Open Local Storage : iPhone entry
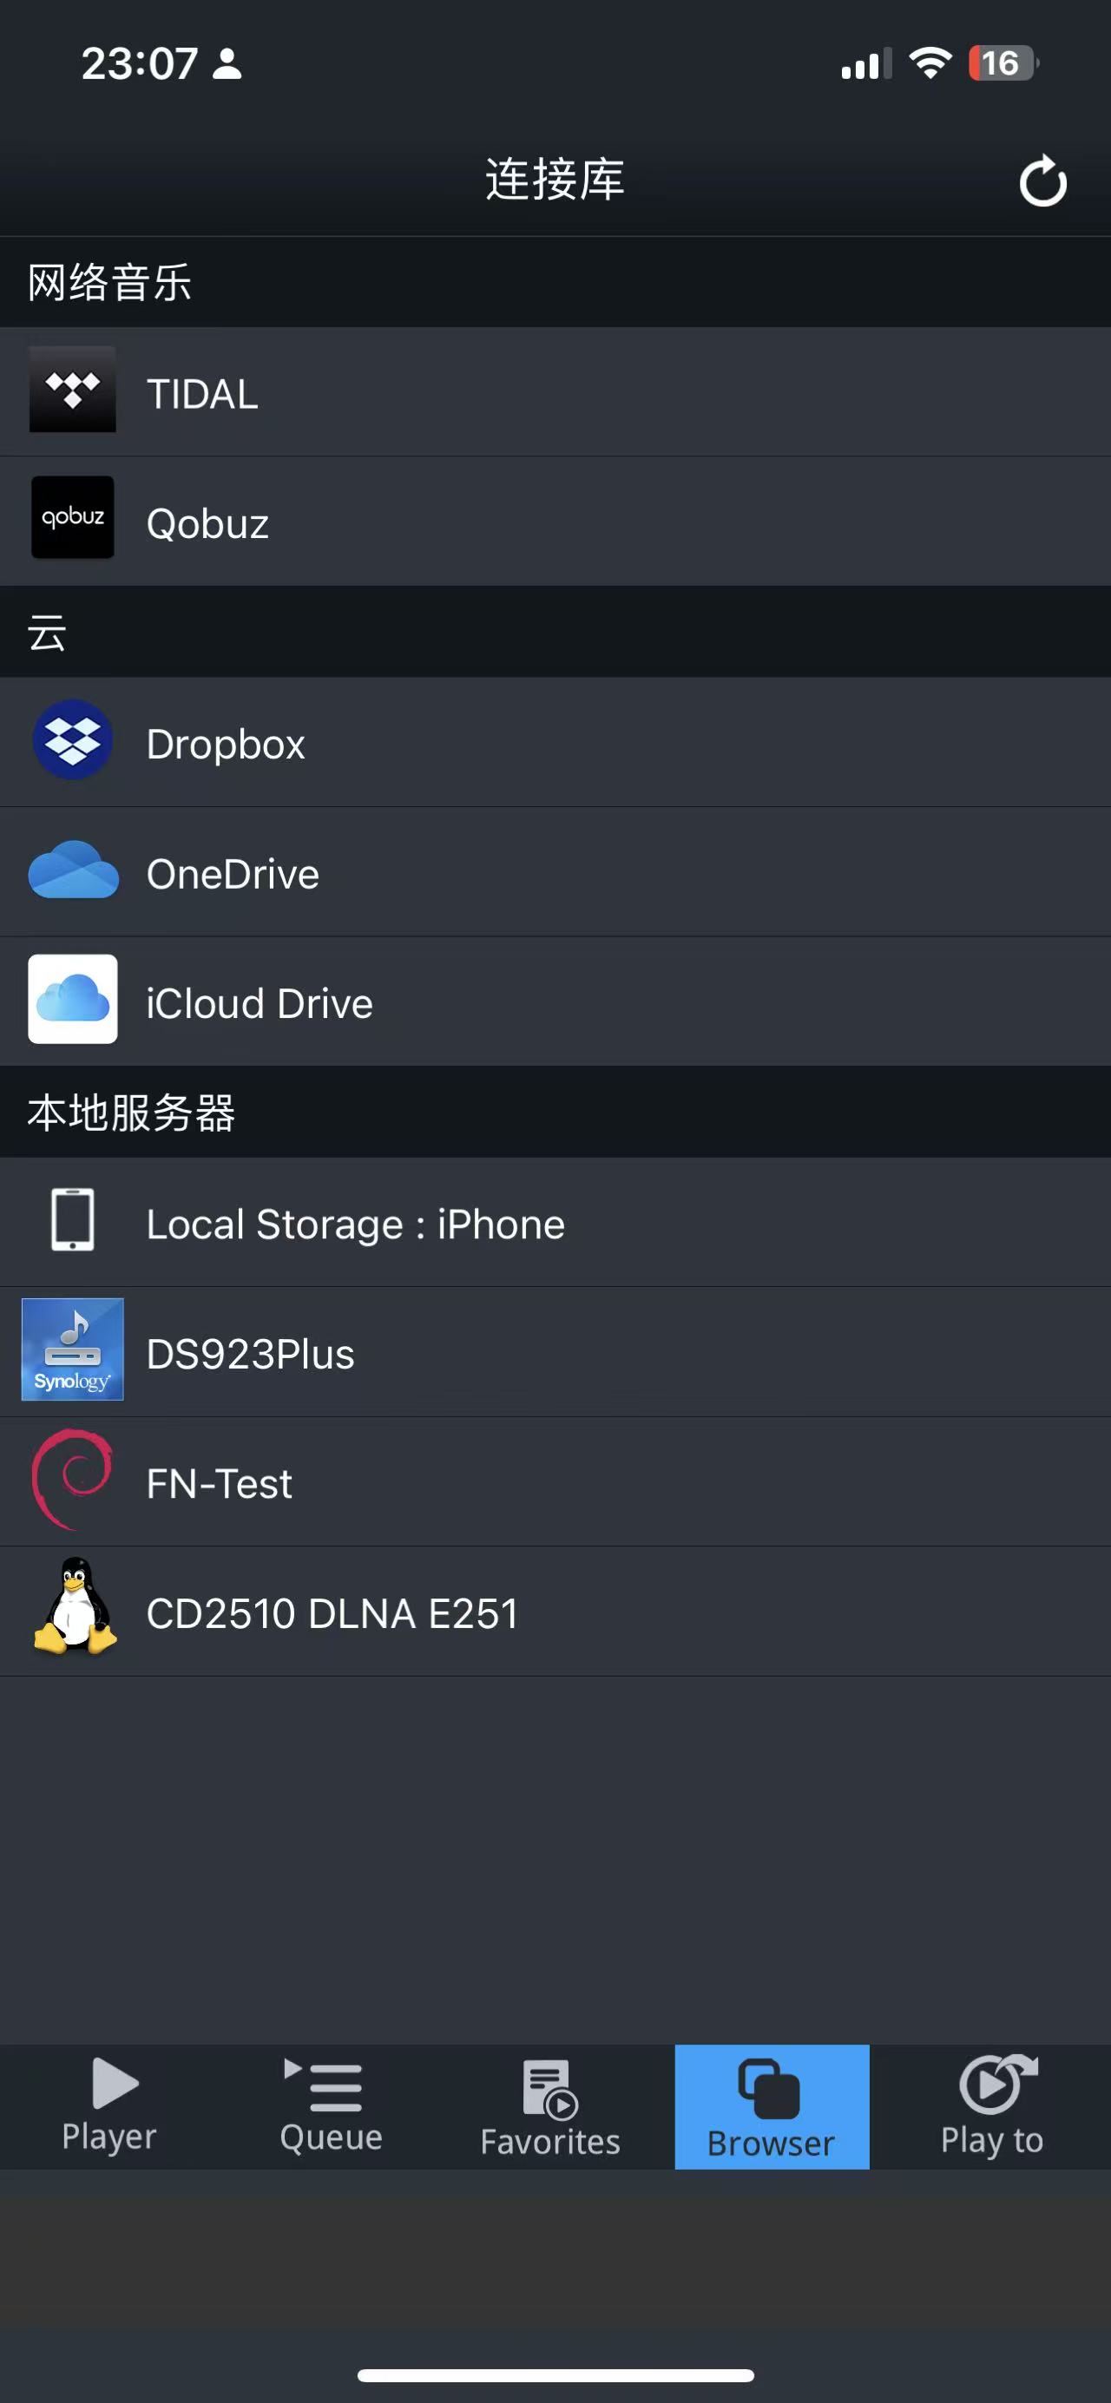This screenshot has height=2403, width=1111. pyautogui.click(x=355, y=1224)
